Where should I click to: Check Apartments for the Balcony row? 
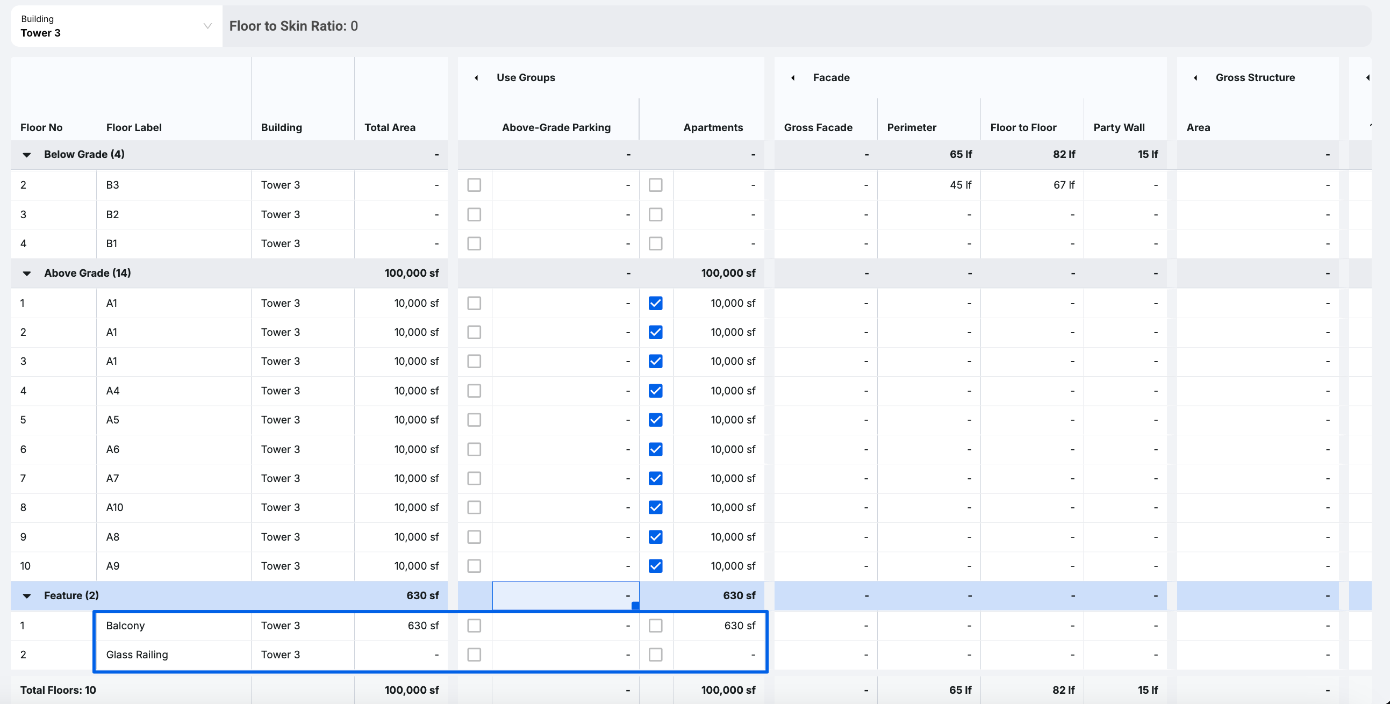[655, 625]
